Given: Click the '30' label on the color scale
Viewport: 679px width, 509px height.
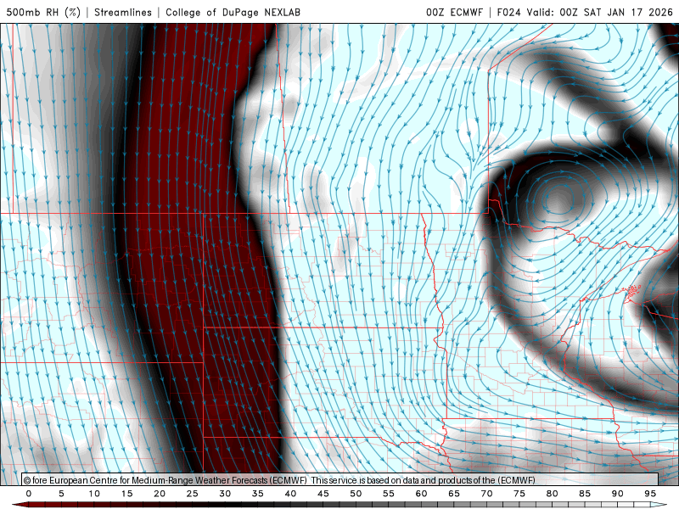Looking at the screenshot, I should click(x=225, y=494).
